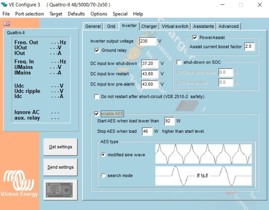The image size is (269, 210).
Task: Click the 'UMains' readout label
Action: (24, 67)
